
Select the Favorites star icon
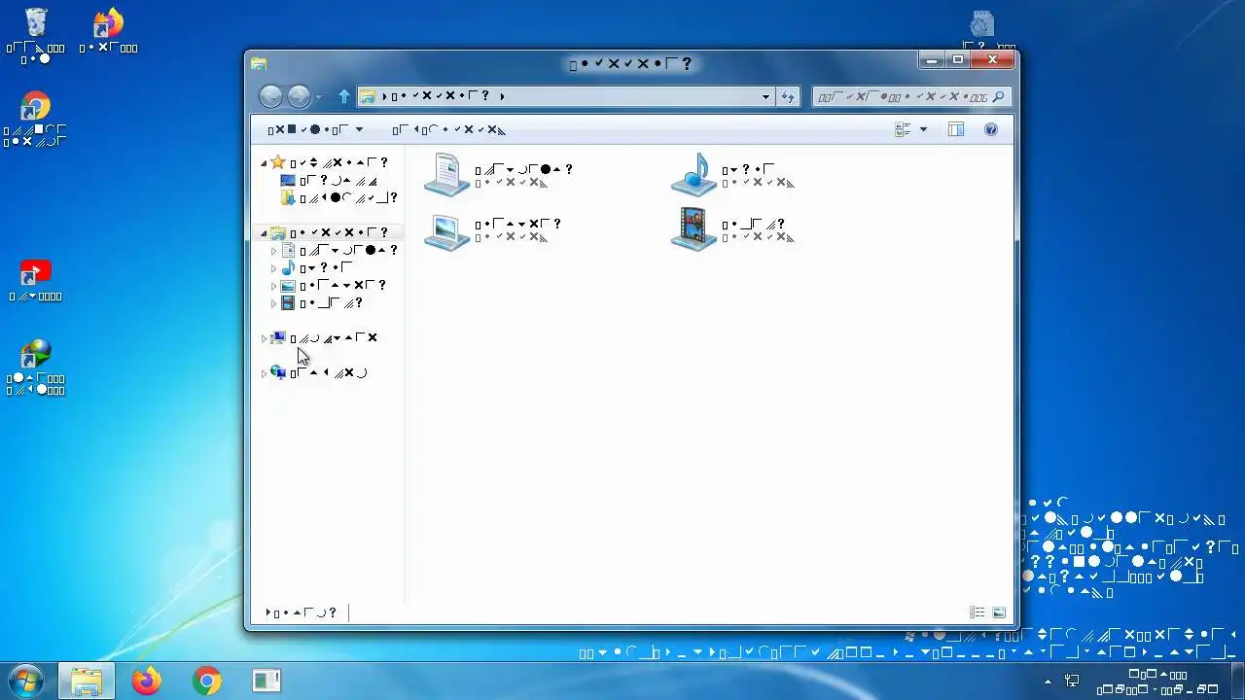pyautogui.click(x=278, y=162)
